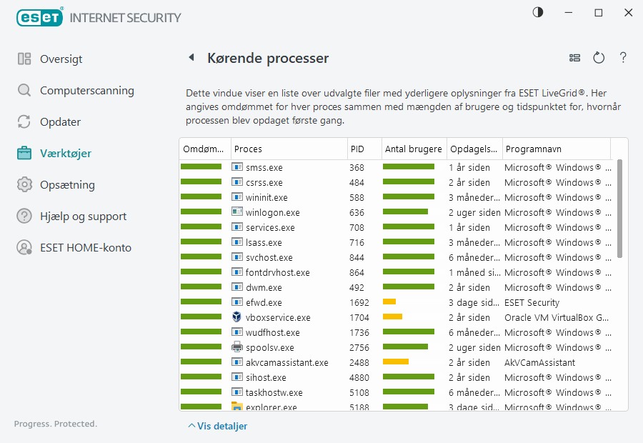Click the back arrow beside Kørende processer
Viewport: 643px width, 443px height.
point(191,58)
